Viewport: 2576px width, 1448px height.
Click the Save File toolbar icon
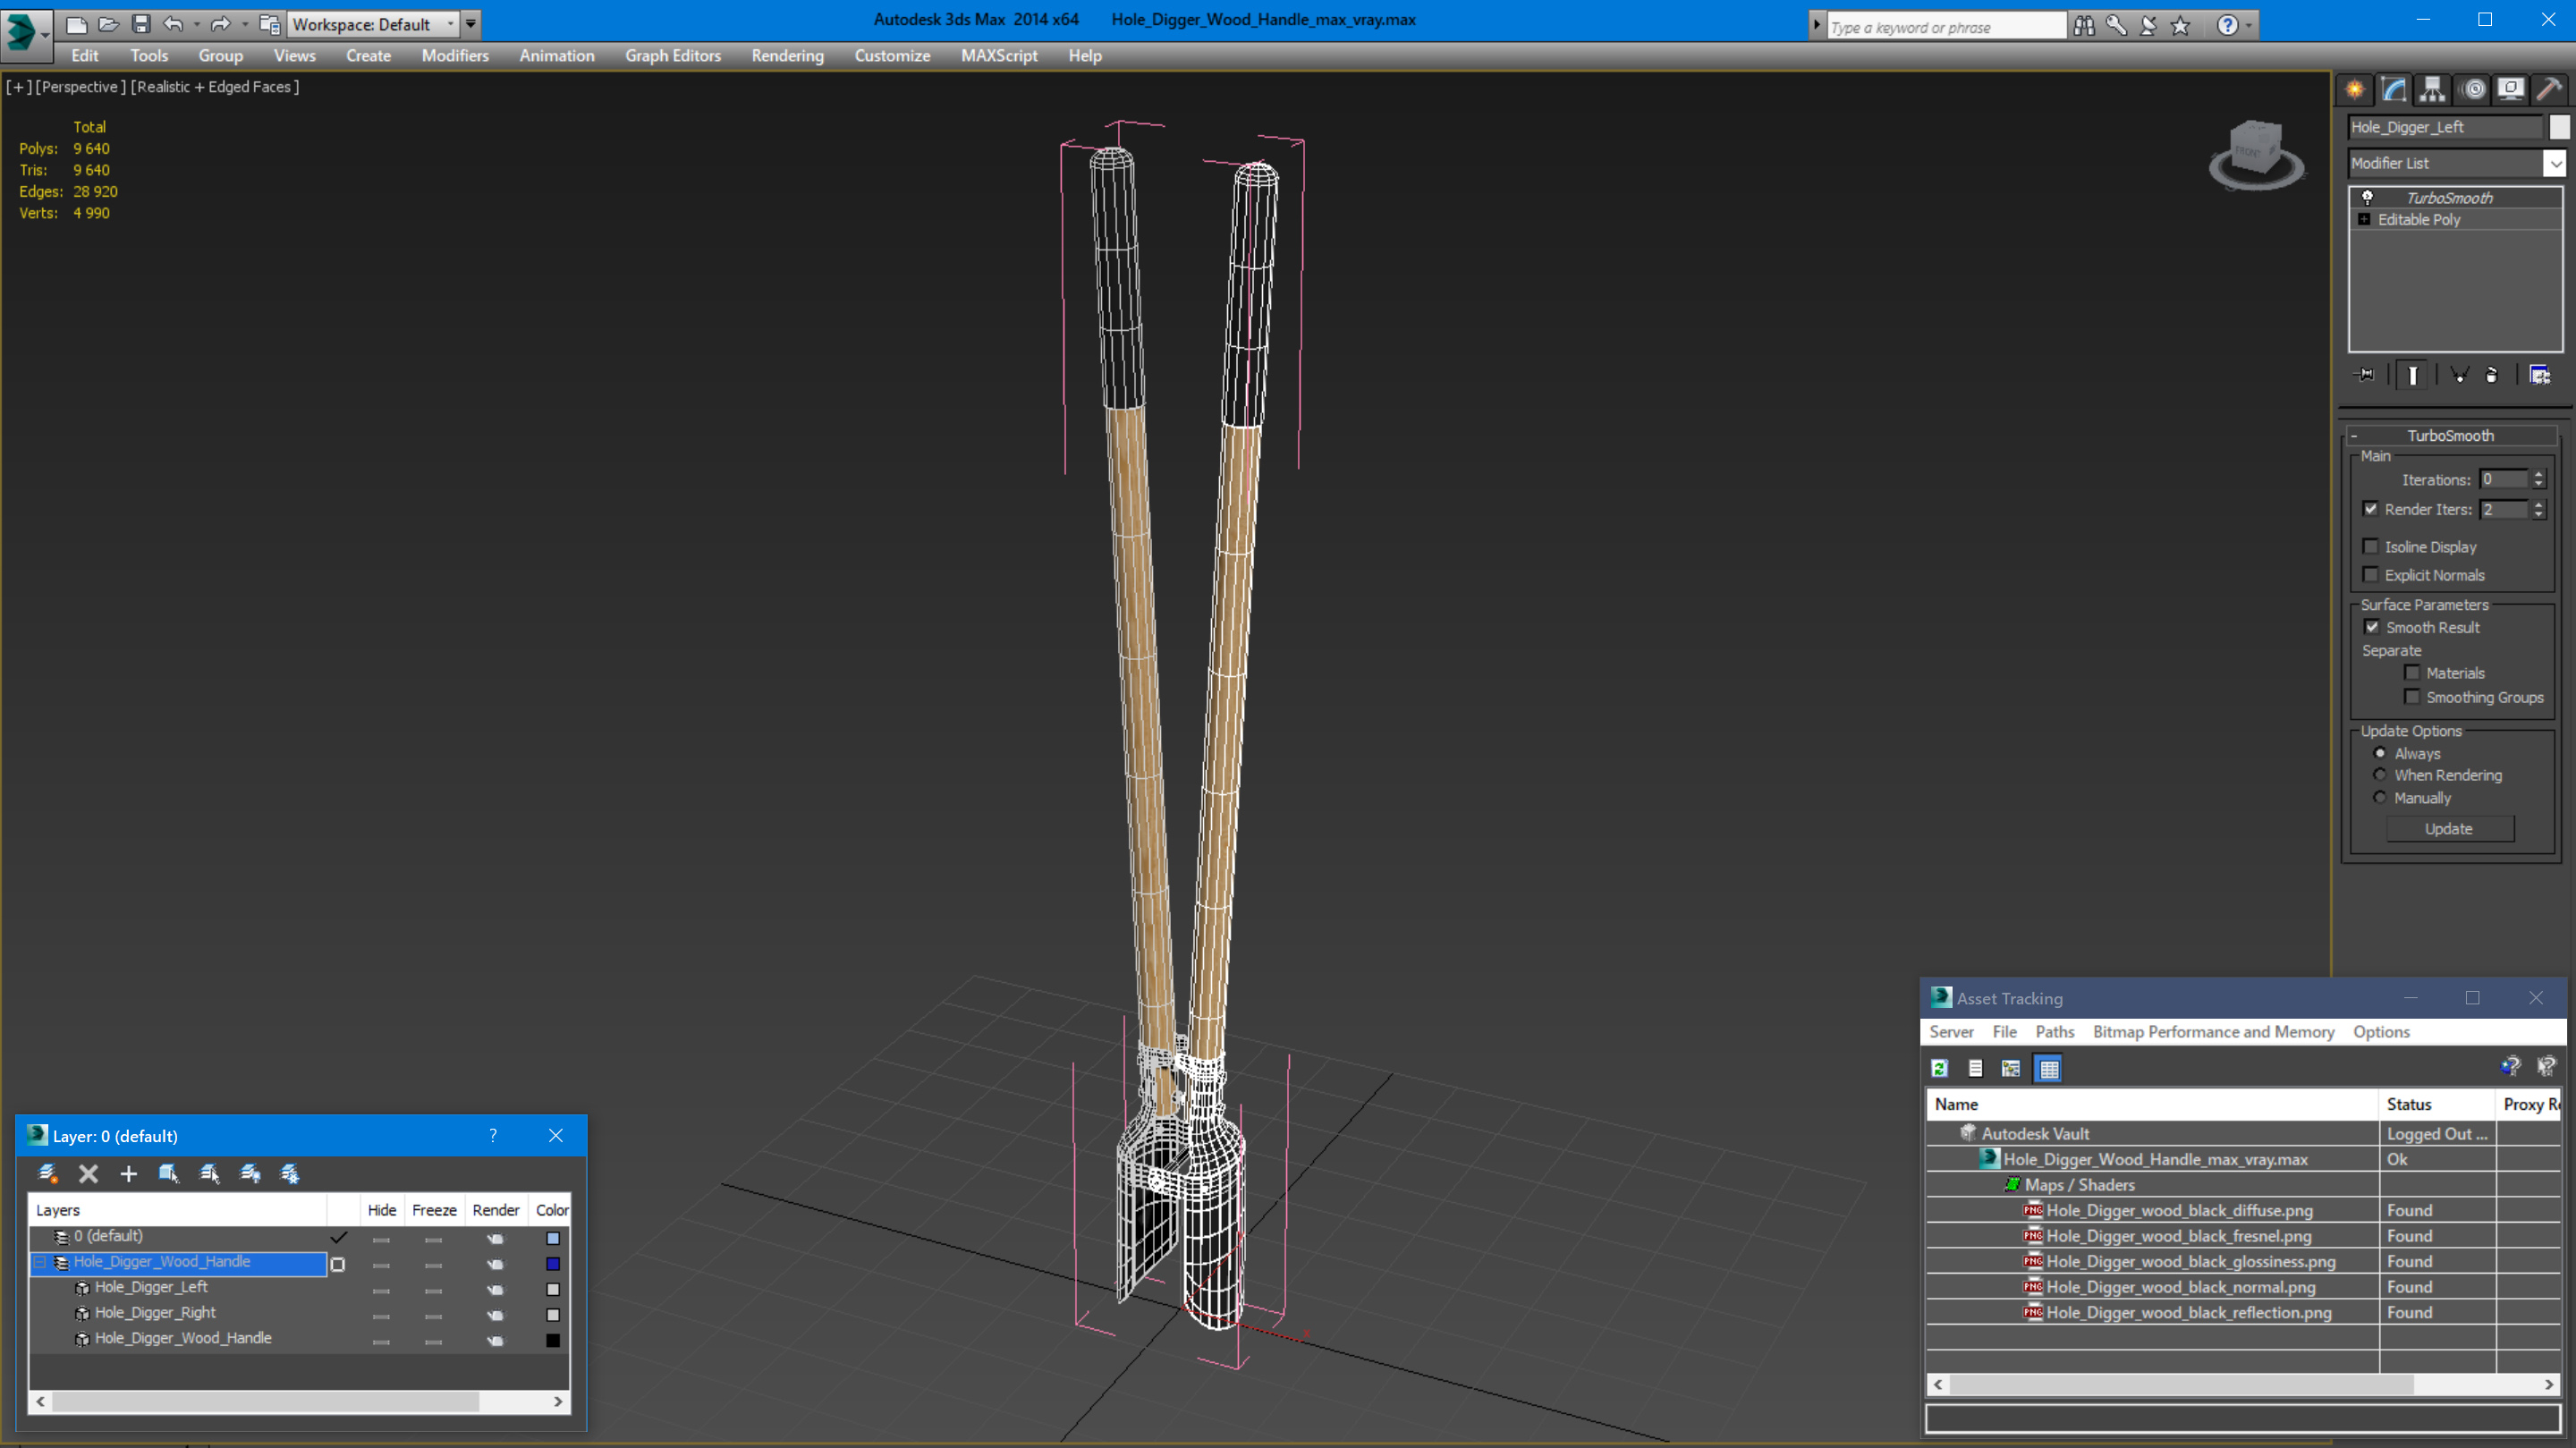pyautogui.click(x=141, y=24)
